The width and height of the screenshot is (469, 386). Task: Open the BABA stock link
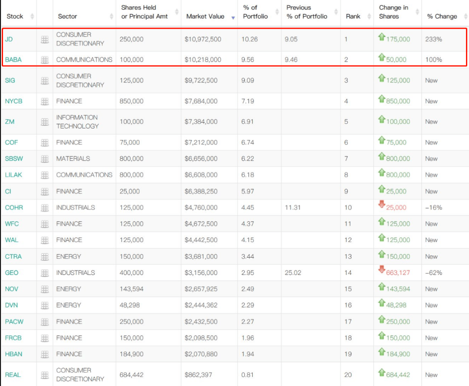(13, 60)
